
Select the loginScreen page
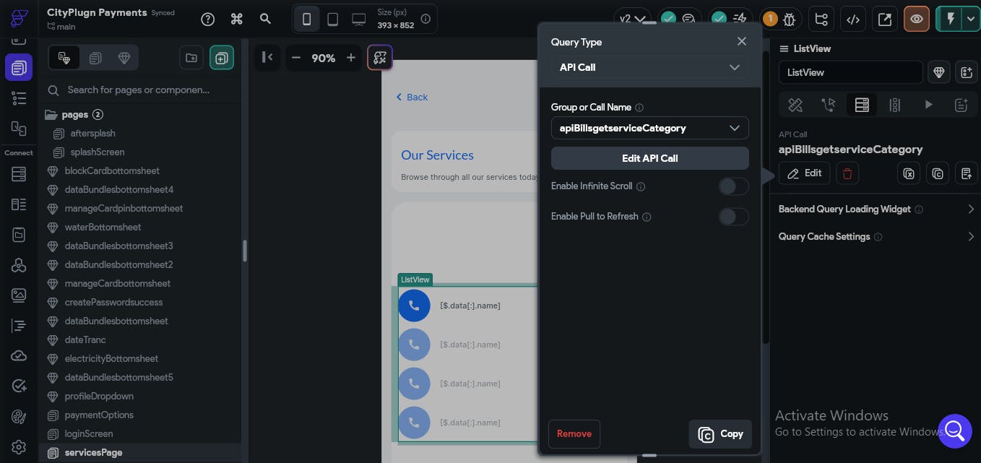coord(89,434)
